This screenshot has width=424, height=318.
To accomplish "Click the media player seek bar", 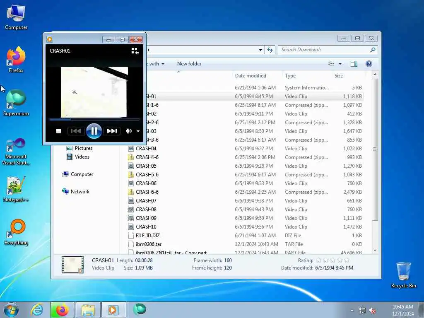I will pos(94,119).
